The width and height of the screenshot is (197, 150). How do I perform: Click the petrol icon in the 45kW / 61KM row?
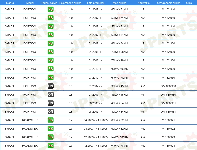(x=51, y=10)
